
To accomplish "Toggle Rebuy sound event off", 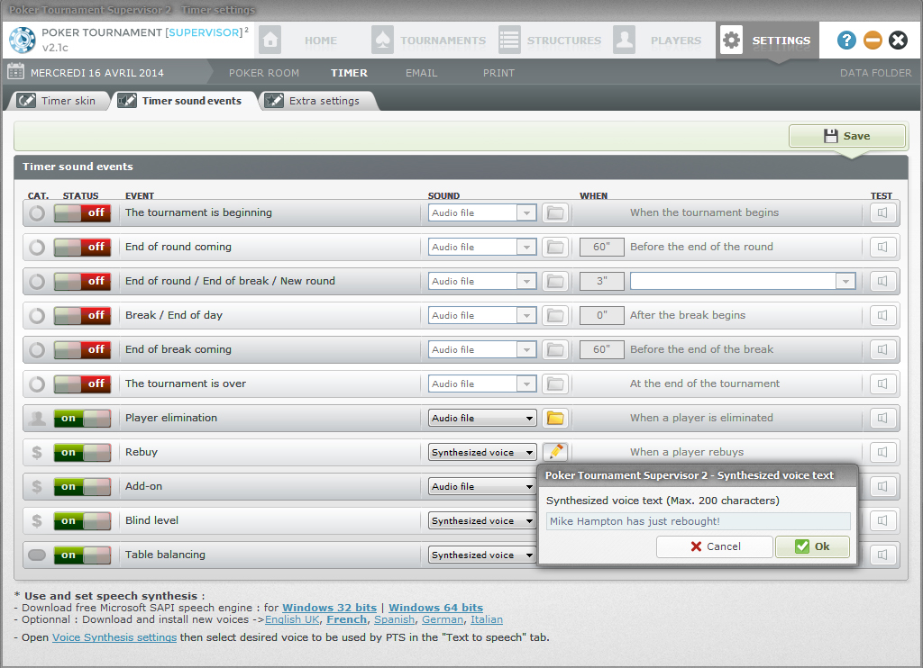I will click(82, 452).
